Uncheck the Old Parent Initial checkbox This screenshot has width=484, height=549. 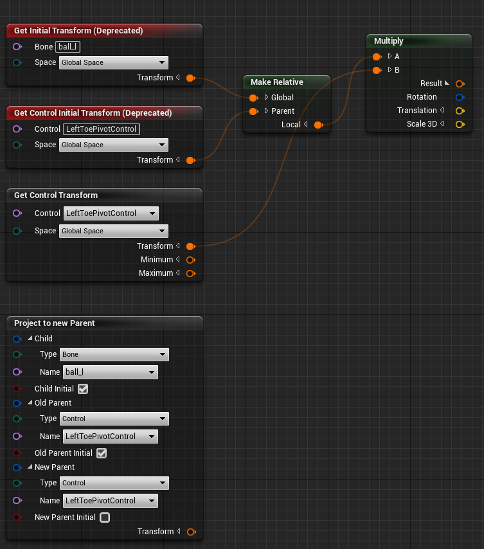tap(102, 453)
